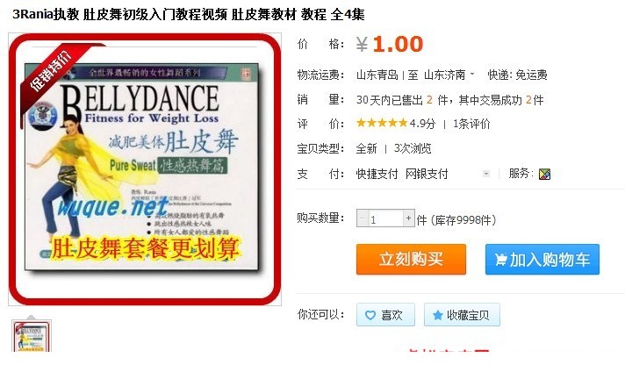Click the five-star rating icons
The image size is (625, 372).
[x=382, y=123]
